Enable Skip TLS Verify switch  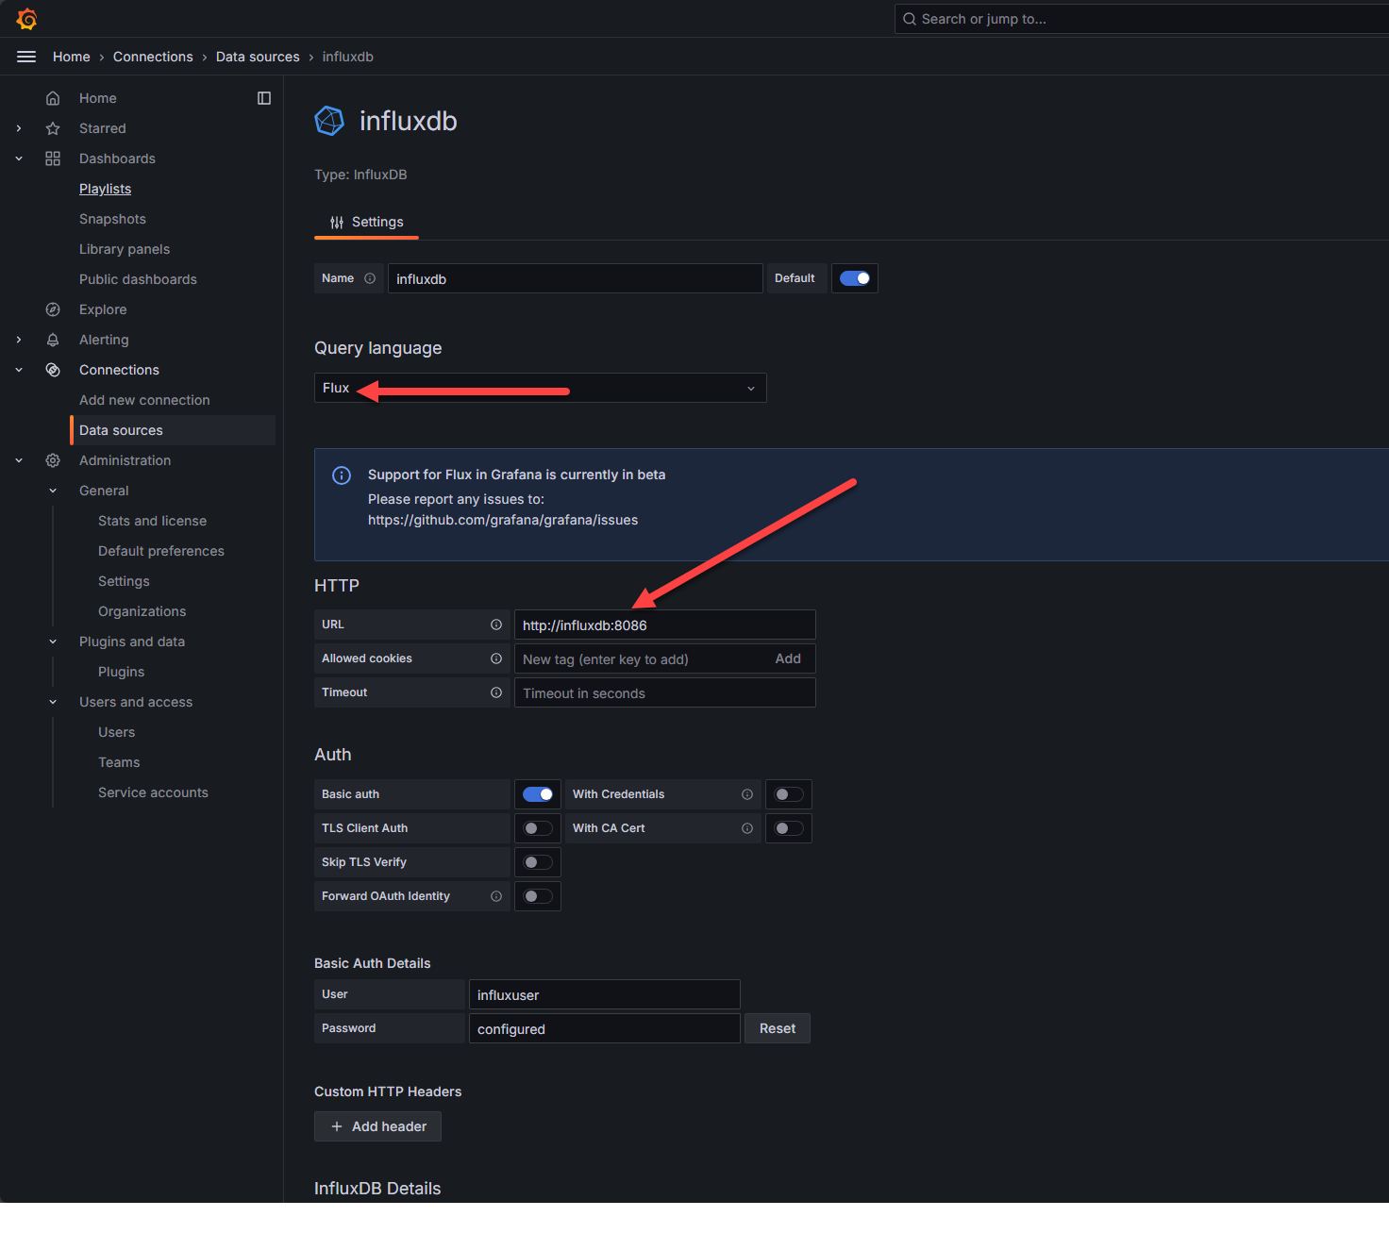coord(538,862)
